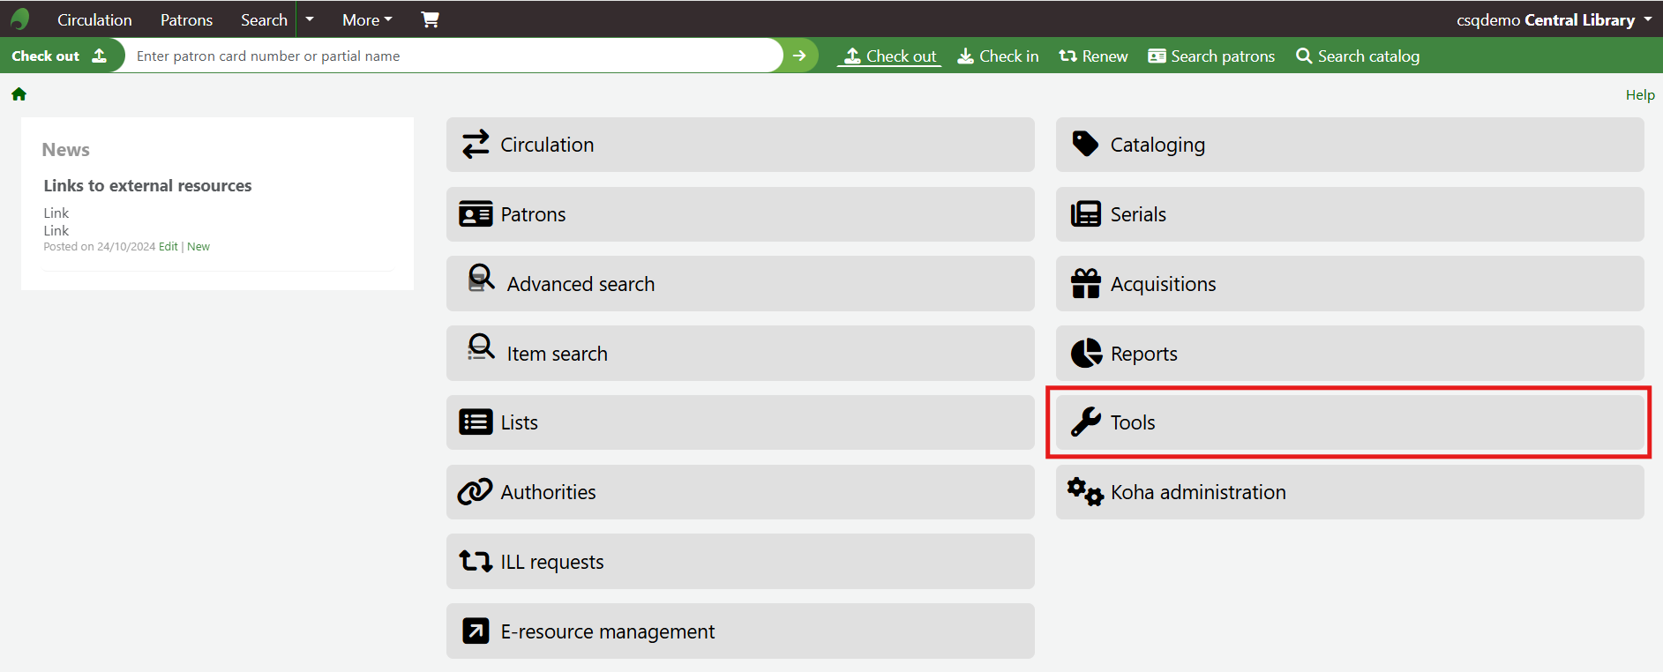Click the retweet icon for ILL requests
Viewport: 1663px width, 672px height.
pos(476,562)
